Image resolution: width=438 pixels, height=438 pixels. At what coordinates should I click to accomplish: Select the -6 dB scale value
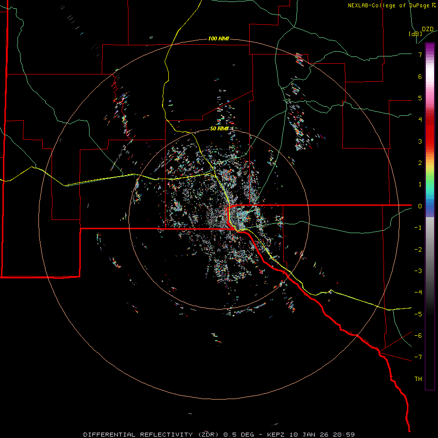418,335
